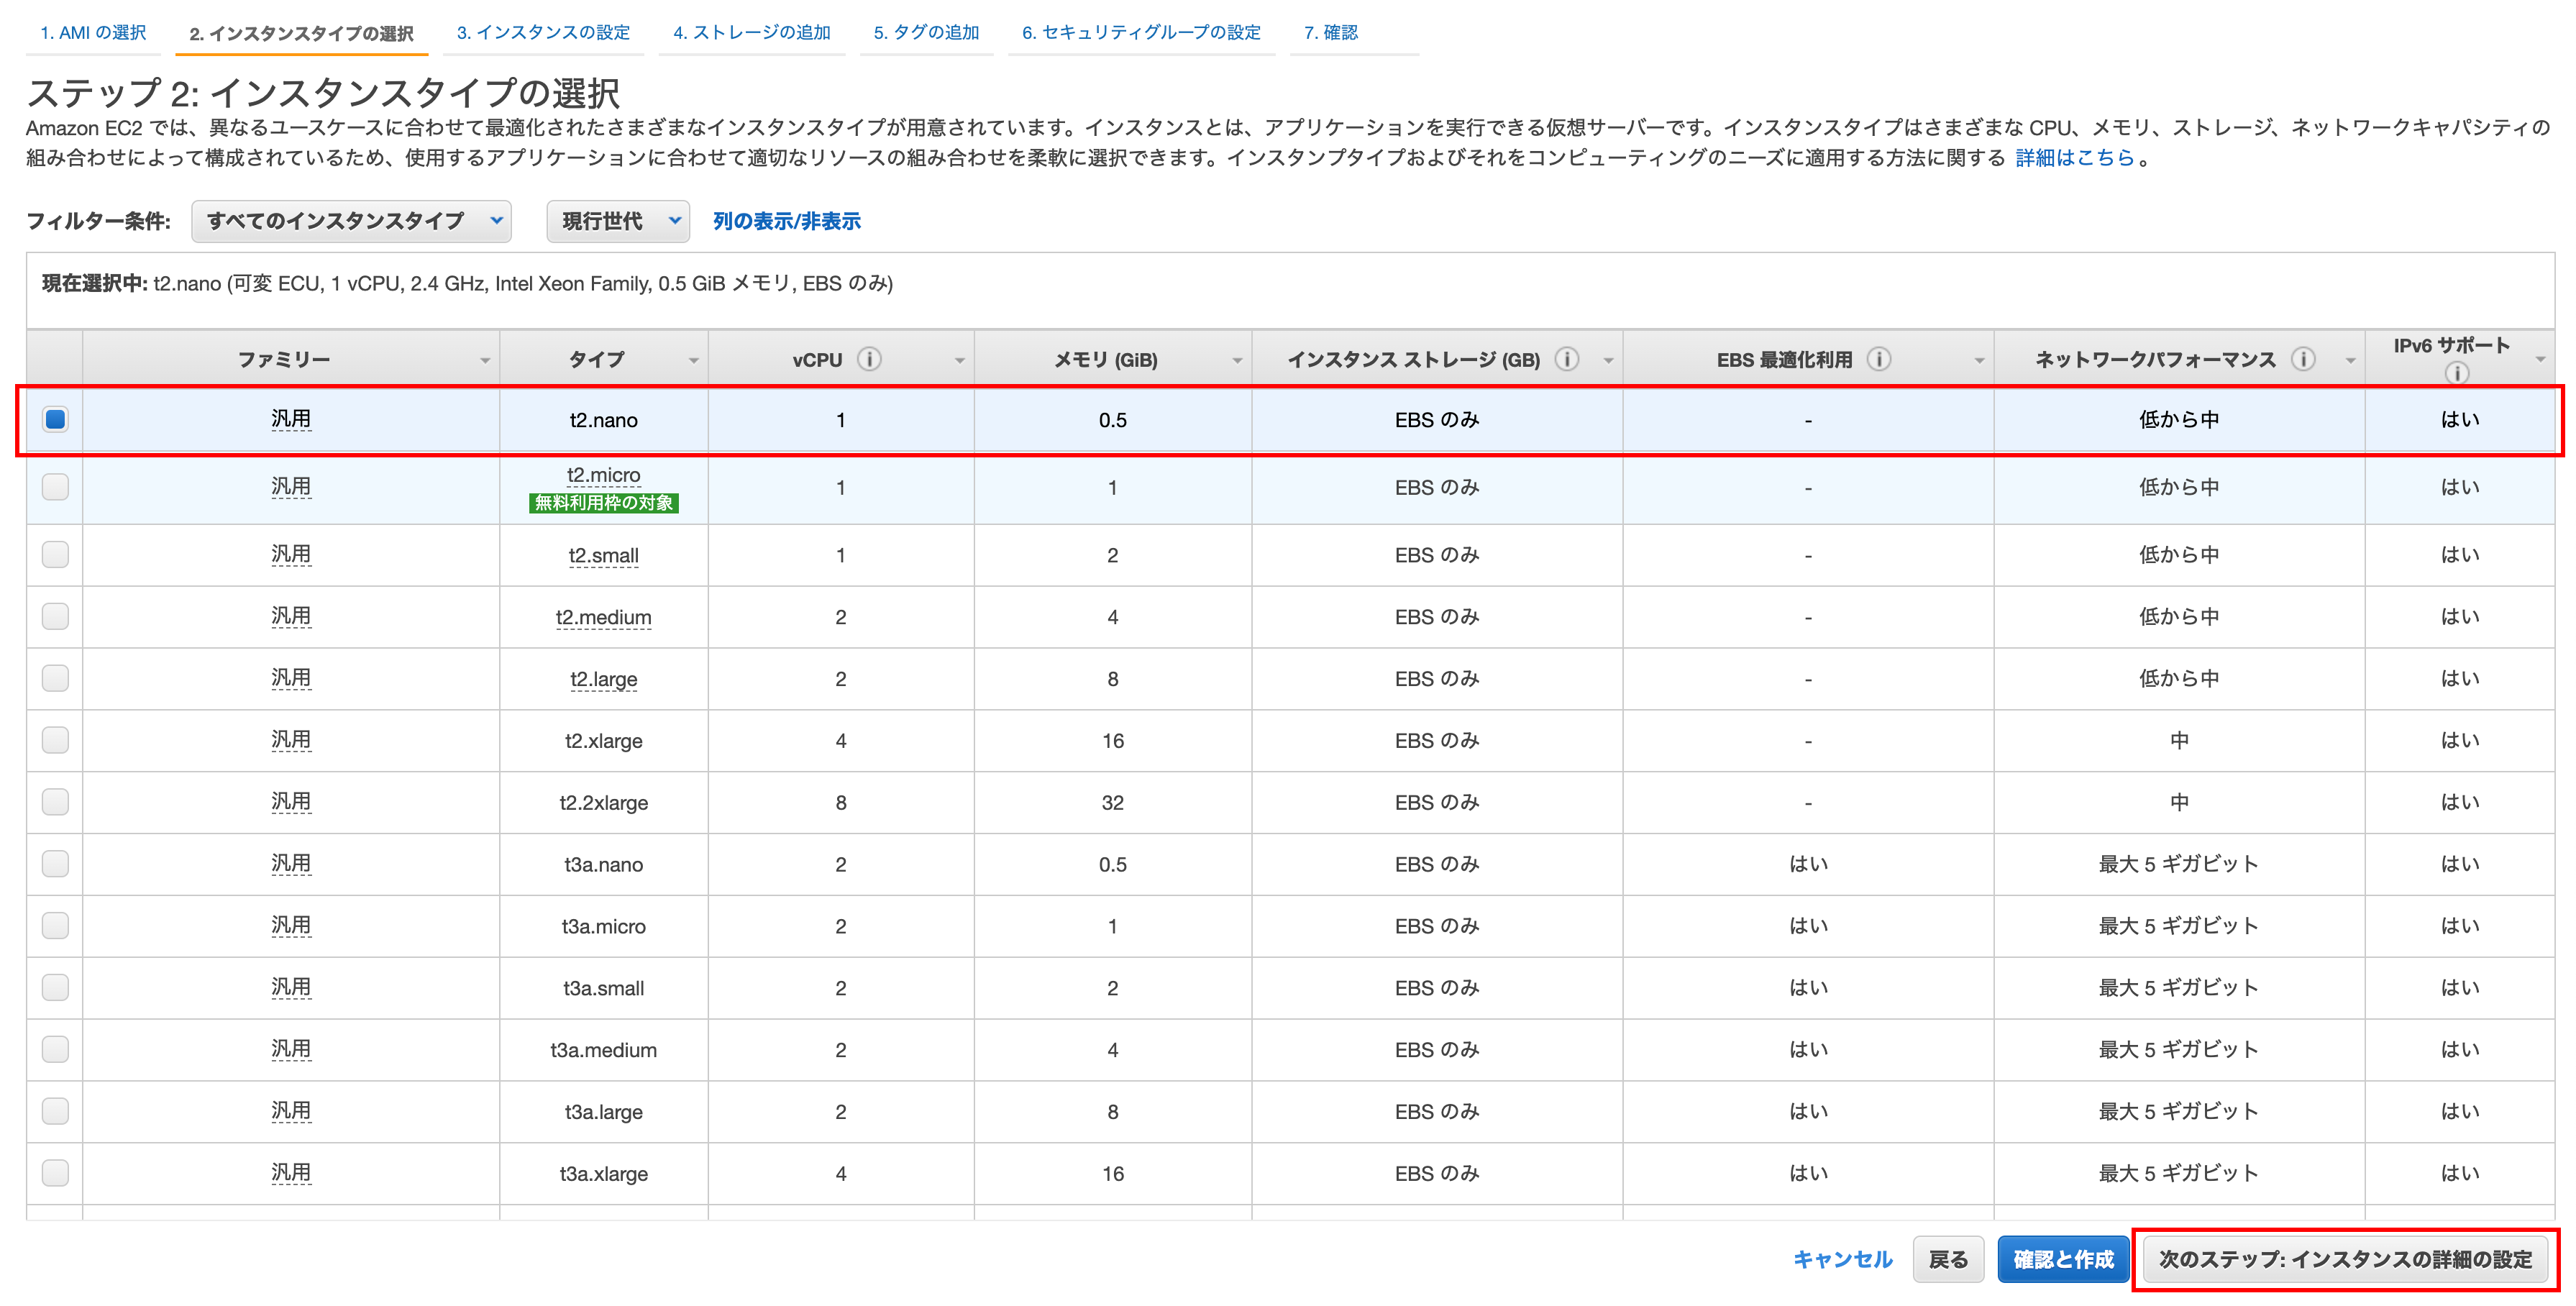The width and height of the screenshot is (2576, 1306).
Task: Click the vCPU info icon
Action: click(x=869, y=359)
